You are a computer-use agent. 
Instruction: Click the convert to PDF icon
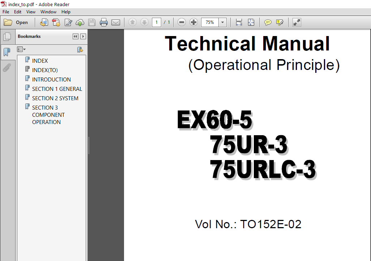tap(56, 22)
